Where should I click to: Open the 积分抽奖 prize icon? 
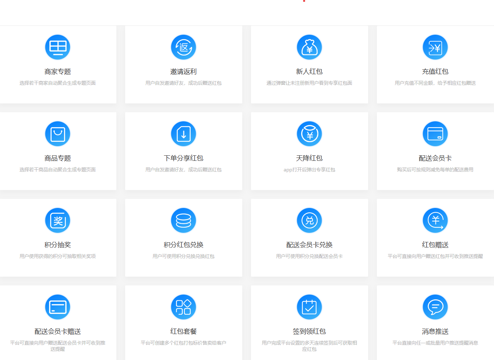tap(57, 220)
